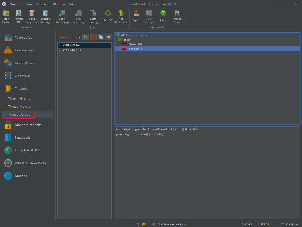Save Snapshot from the toolbar
Image resolution: width=302 pixels, height=227 pixels.
coord(32,17)
